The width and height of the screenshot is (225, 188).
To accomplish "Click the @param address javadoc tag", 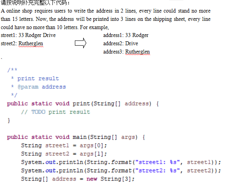I will tap(42, 87).
